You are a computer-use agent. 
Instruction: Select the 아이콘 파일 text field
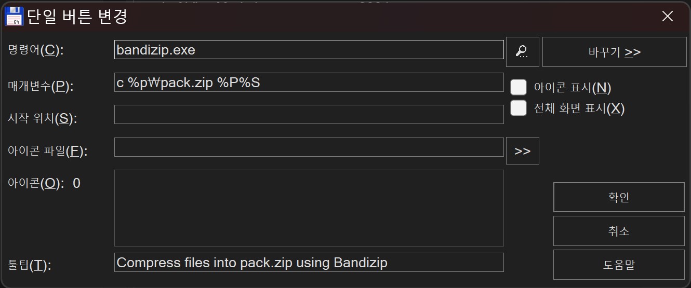point(309,147)
